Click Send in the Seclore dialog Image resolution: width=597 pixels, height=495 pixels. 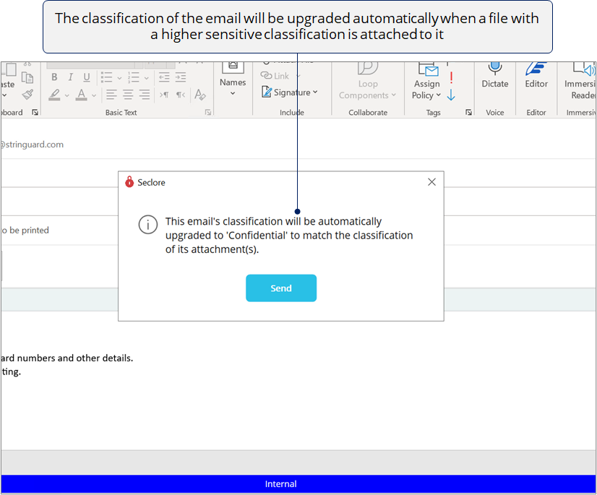(x=281, y=288)
